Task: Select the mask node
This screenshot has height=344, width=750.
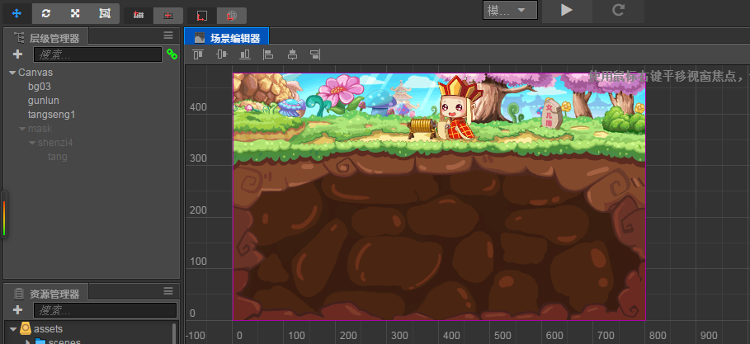Action: (40, 129)
